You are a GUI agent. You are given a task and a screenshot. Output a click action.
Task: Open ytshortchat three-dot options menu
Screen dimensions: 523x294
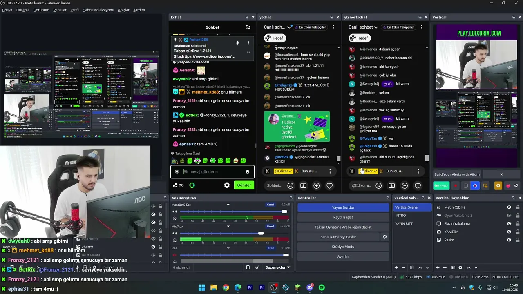click(422, 27)
